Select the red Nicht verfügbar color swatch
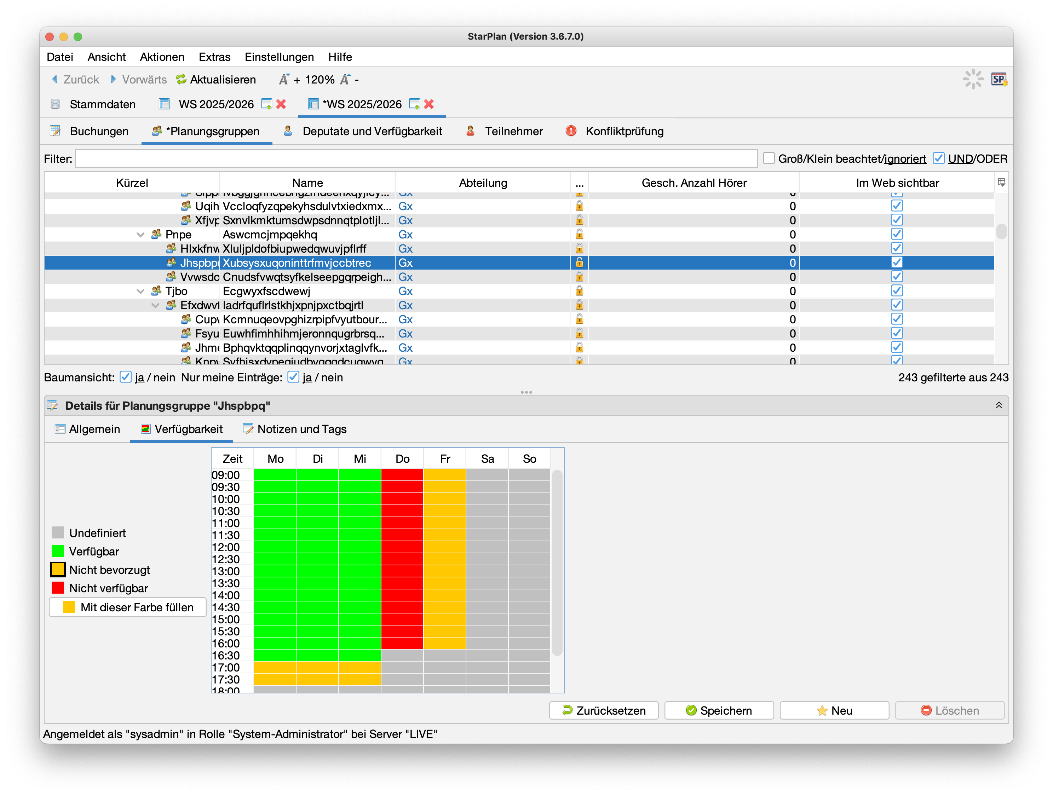This screenshot has width=1053, height=796. pyautogui.click(x=58, y=588)
